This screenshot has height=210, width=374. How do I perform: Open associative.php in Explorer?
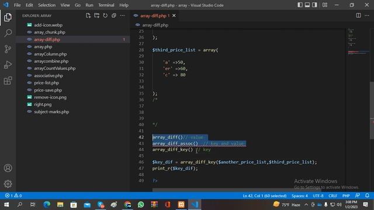pyautogui.click(x=49, y=76)
